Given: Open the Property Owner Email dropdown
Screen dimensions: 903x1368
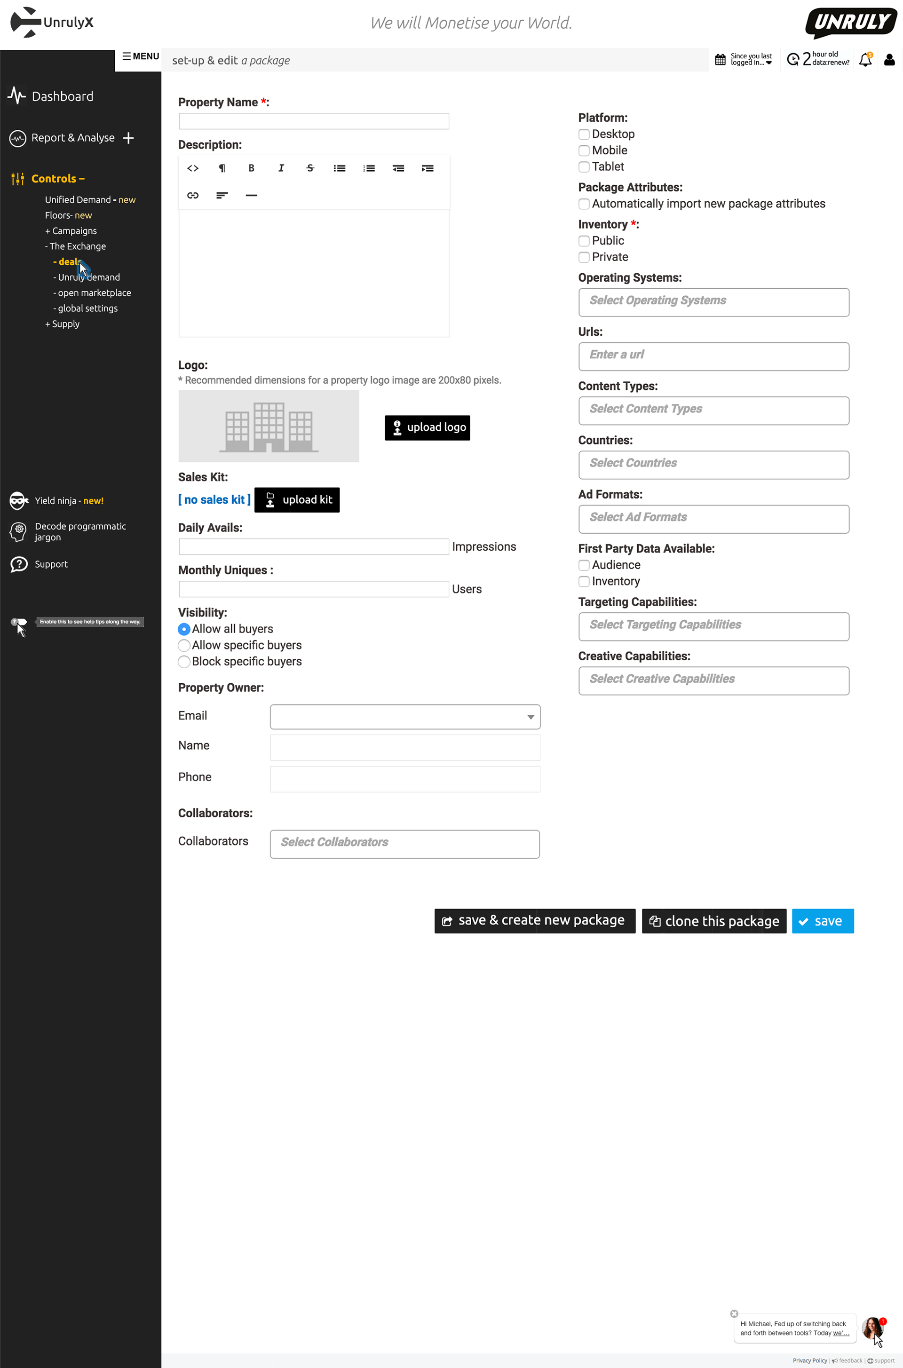Looking at the screenshot, I should tap(405, 717).
